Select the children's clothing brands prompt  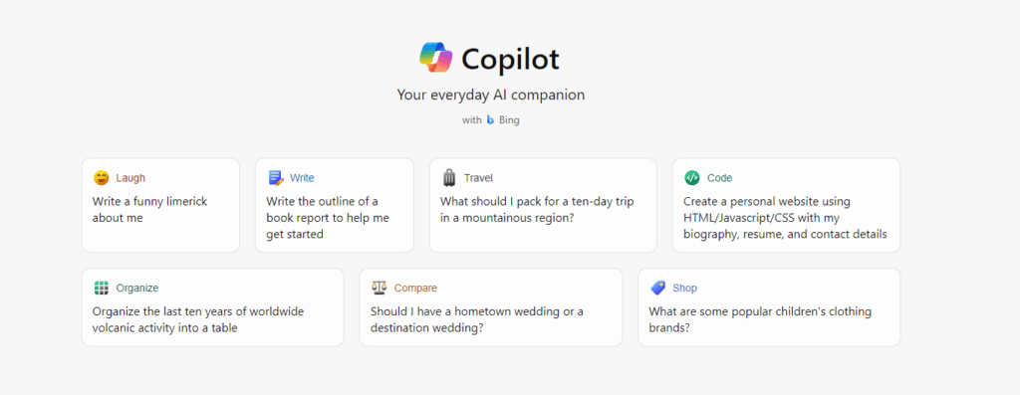[769, 307]
